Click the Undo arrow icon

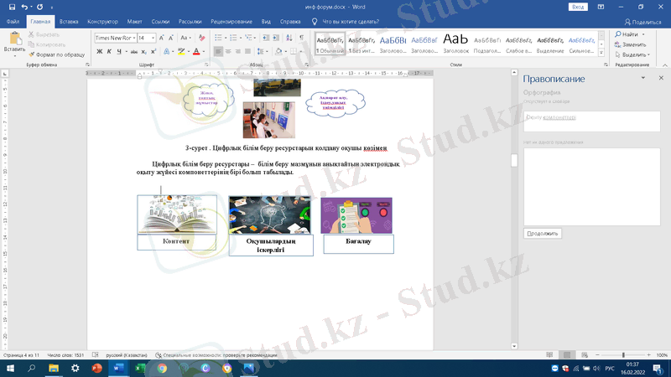pyautogui.click(x=25, y=7)
